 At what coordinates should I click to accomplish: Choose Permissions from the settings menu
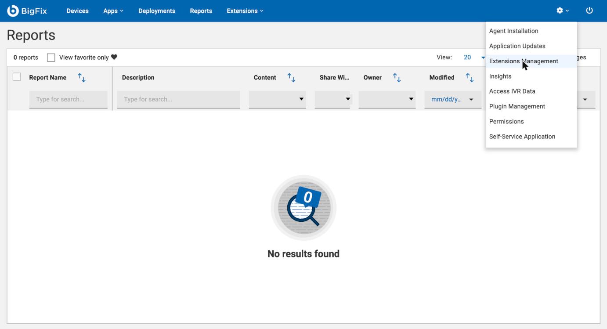pos(531,121)
